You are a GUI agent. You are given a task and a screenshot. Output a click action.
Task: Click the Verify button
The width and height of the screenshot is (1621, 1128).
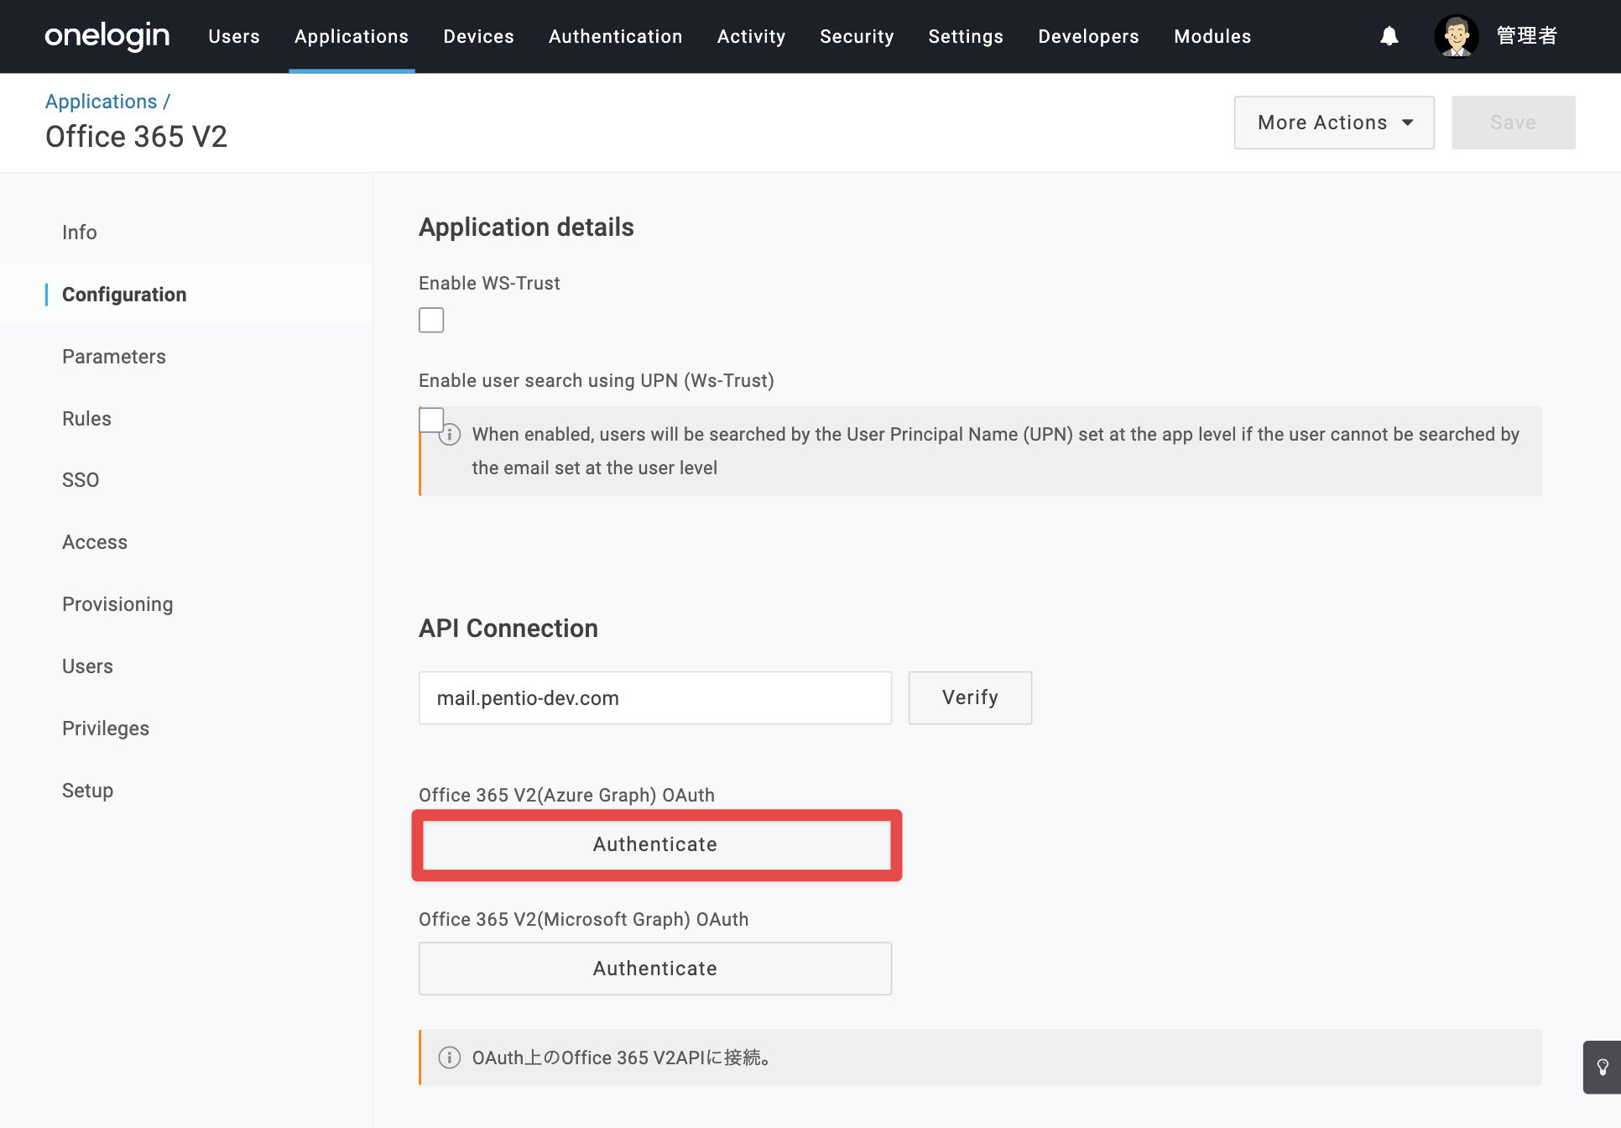click(x=970, y=697)
